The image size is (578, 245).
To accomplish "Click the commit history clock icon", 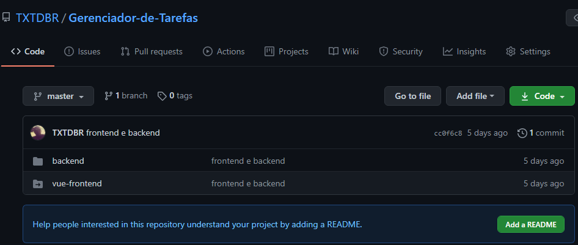I will 522,133.
